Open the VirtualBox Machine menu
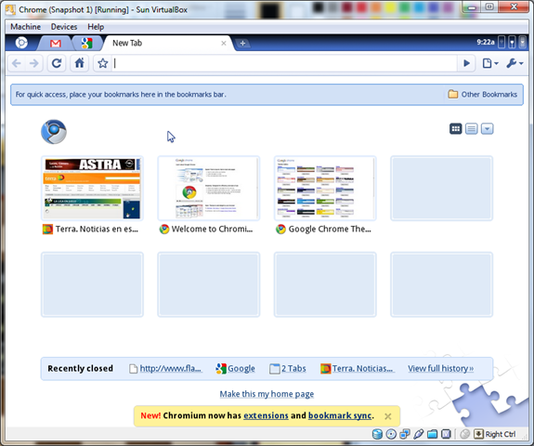Screen dimensions: 534x446 pos(26,27)
